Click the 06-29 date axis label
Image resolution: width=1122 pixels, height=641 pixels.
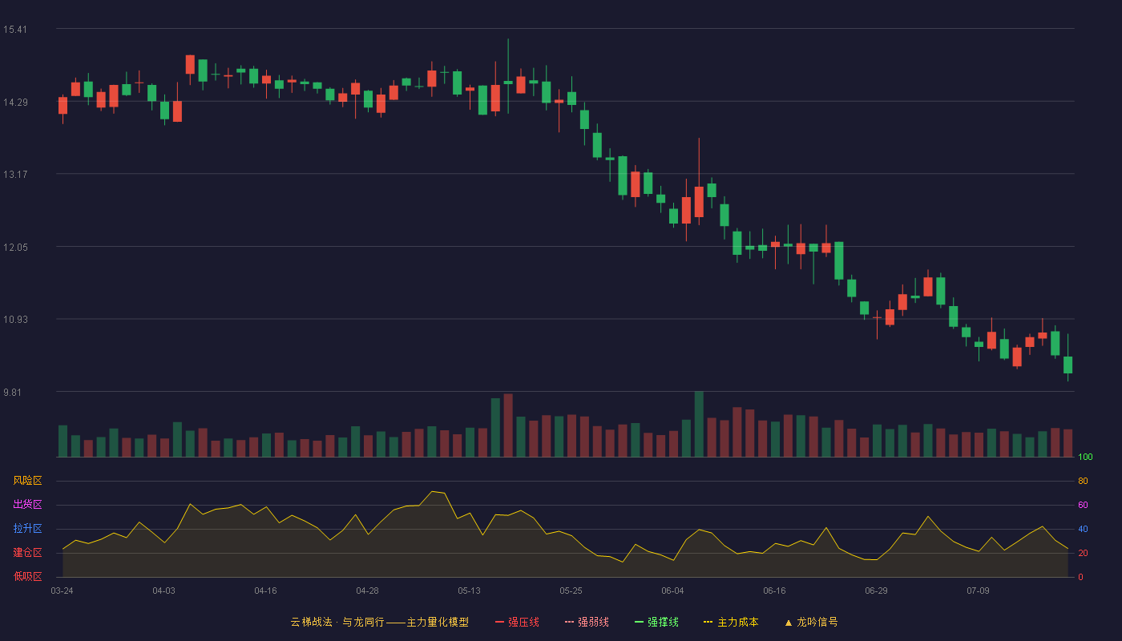[877, 591]
